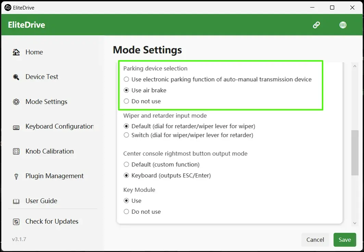This screenshot has height=252, width=364.
Task: Select Check for Updates
Action: (52, 222)
